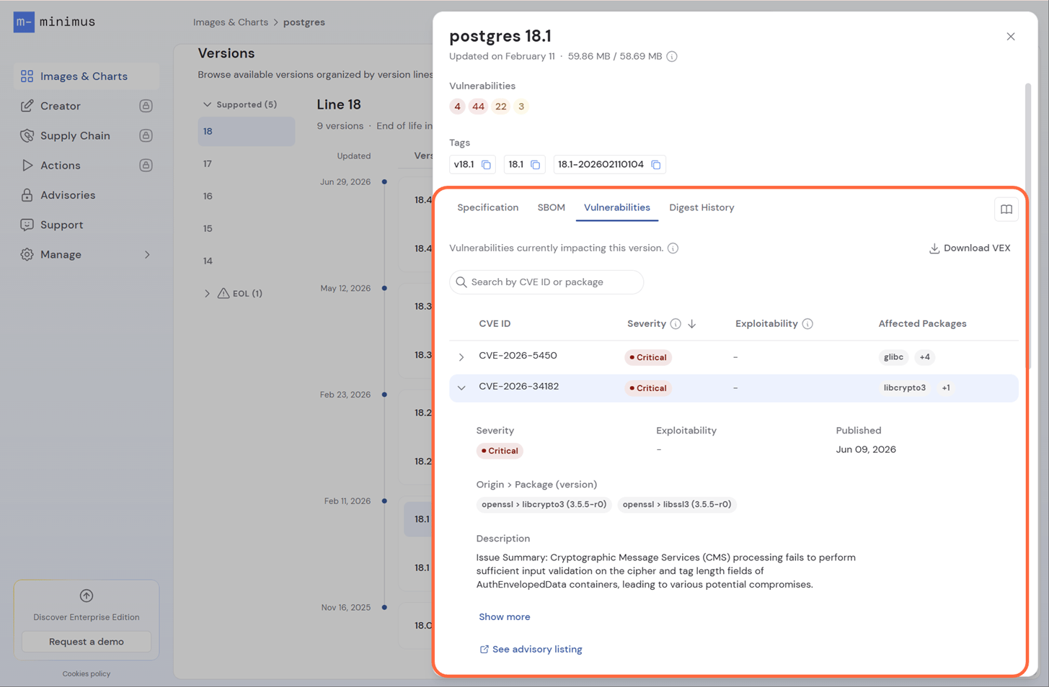Viewport: 1049px width, 687px height.
Task: Open the Supply Chain section
Action: point(75,135)
